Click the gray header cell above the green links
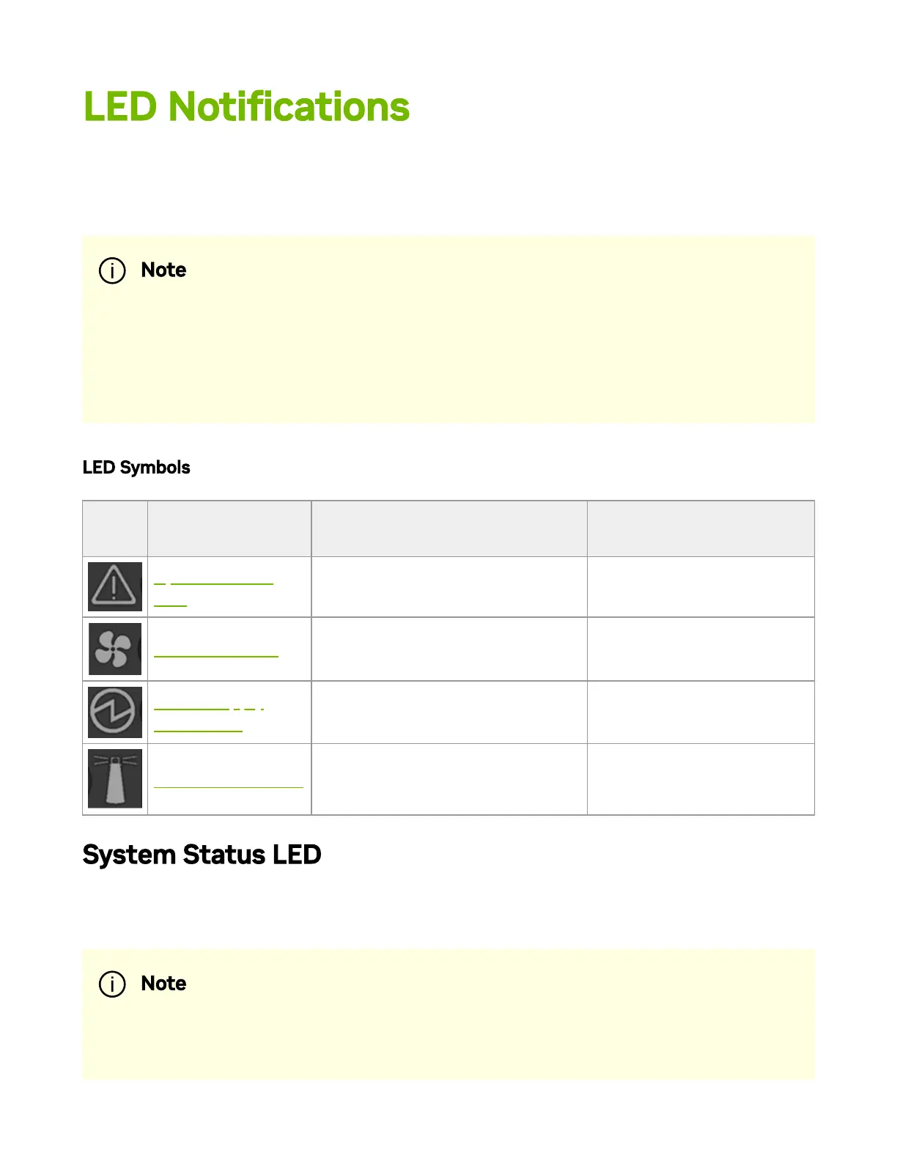 click(x=229, y=528)
